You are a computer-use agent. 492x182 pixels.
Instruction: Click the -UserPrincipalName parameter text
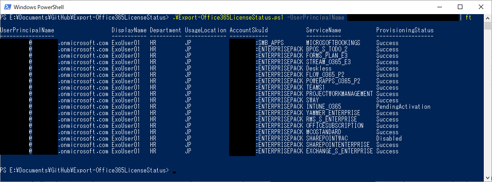pyautogui.click(x=315, y=18)
